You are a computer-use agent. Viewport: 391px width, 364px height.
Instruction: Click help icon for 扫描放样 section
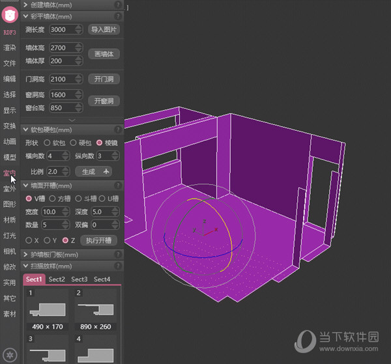tap(118, 266)
